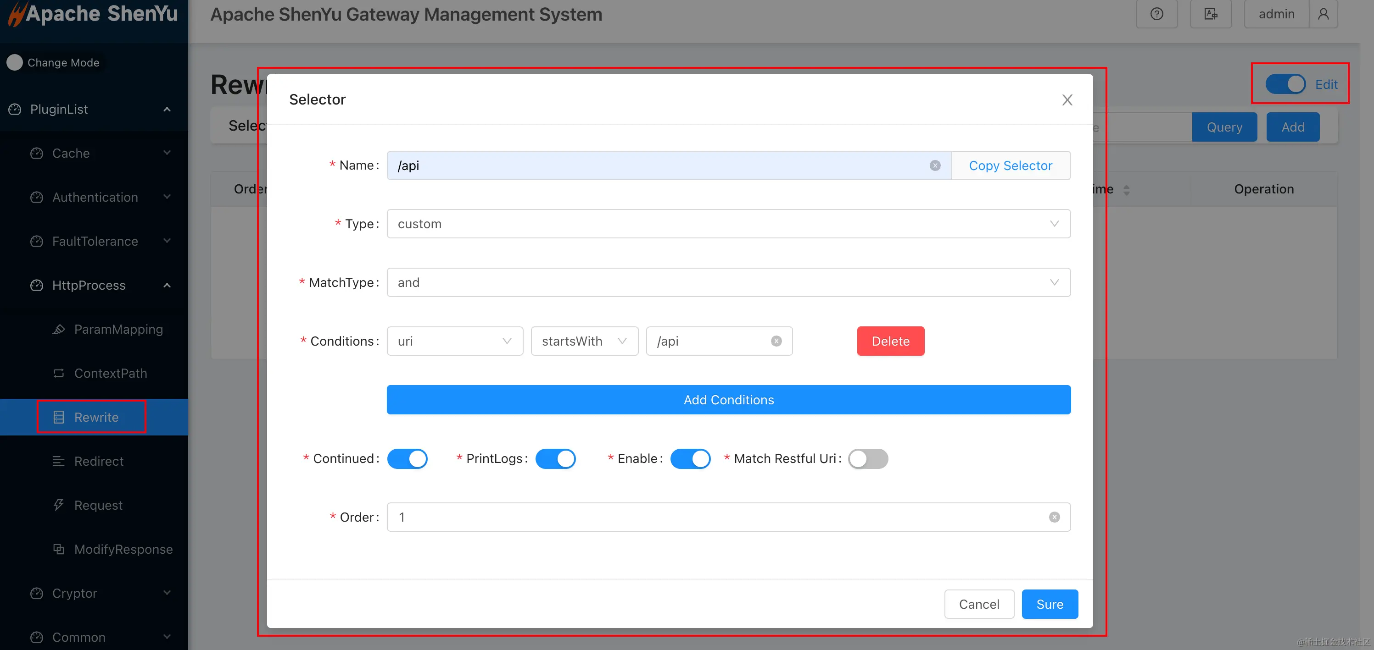Click the help question mark icon

pyautogui.click(x=1156, y=14)
